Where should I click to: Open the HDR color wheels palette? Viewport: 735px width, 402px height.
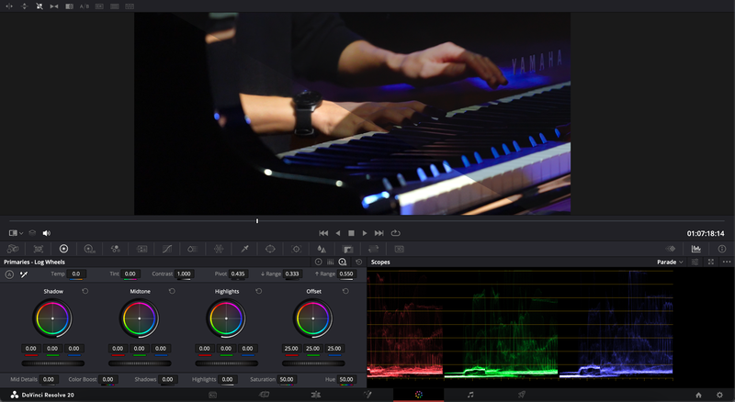[89, 249]
